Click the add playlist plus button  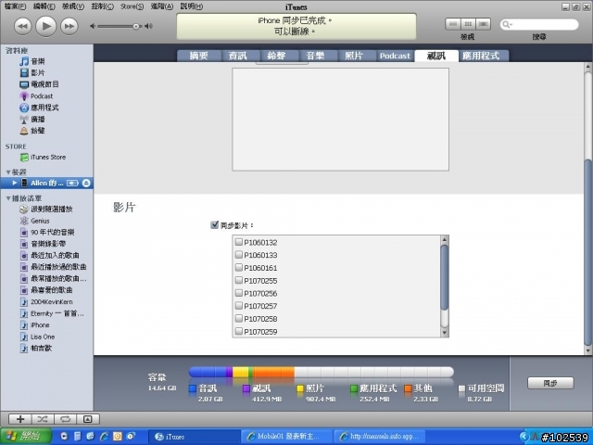[x=20, y=419]
